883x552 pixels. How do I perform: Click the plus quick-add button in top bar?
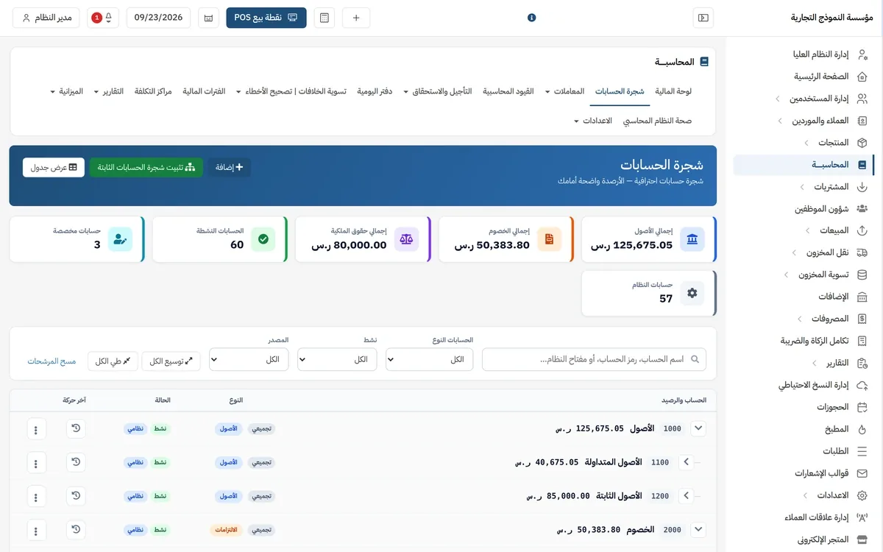[356, 18]
